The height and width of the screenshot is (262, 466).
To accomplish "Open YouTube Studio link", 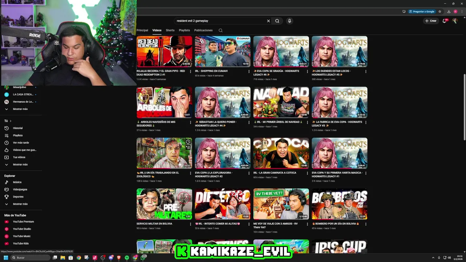I will 22,229.
